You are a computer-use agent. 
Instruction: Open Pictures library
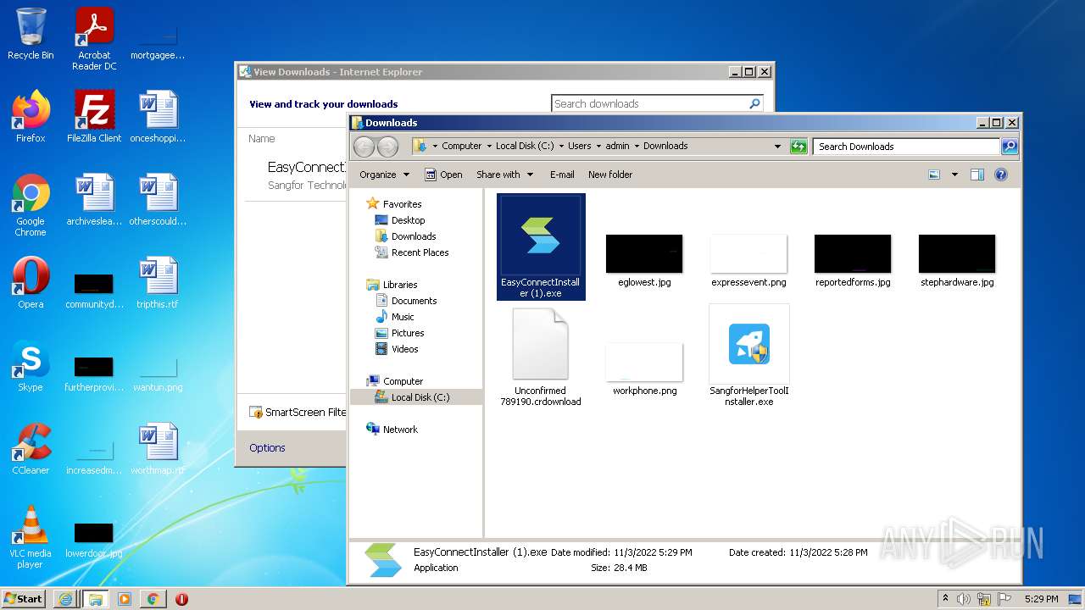(408, 333)
